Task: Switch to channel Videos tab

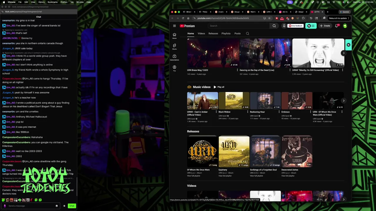Action: pyautogui.click(x=201, y=33)
